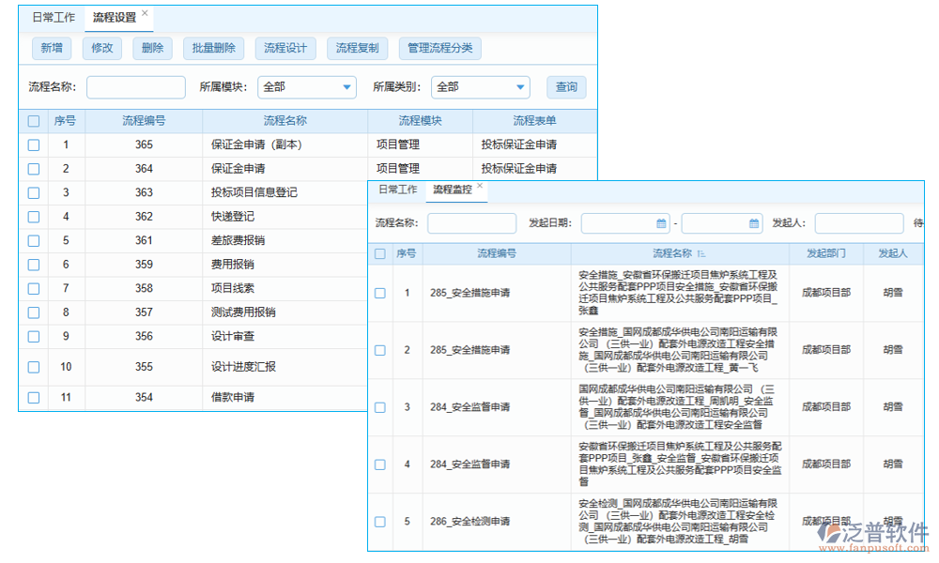Click the 新增 button to add a workflow

tap(52, 48)
